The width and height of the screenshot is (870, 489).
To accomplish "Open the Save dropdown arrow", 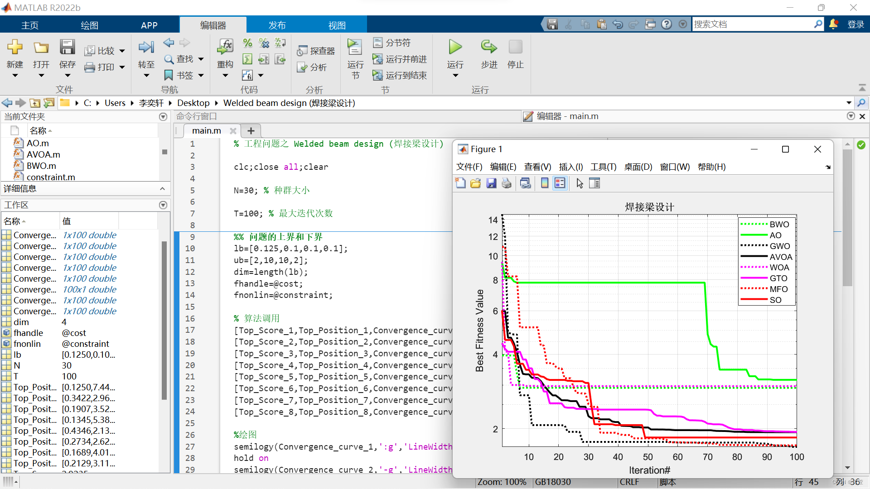I will click(67, 76).
